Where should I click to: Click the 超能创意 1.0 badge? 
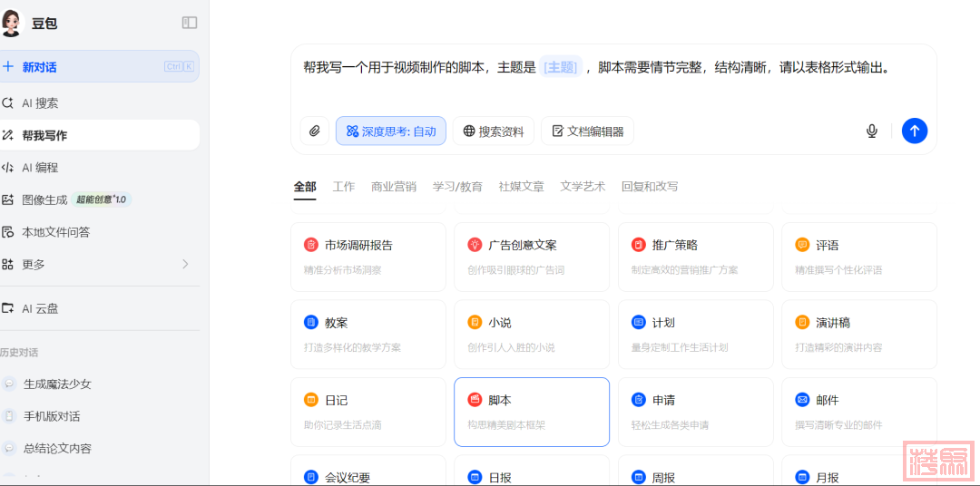click(x=102, y=199)
